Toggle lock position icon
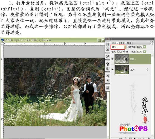The width and height of the screenshot is (155, 139). pyautogui.click(x=124, y=51)
